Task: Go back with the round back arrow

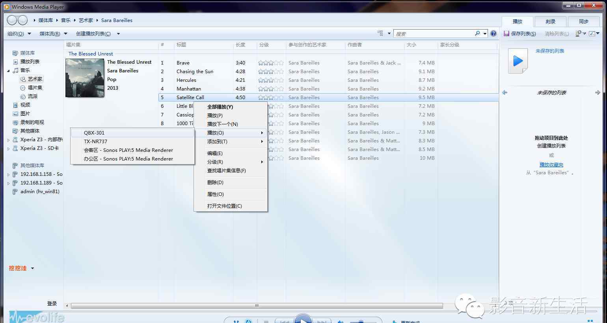Action: coord(12,20)
